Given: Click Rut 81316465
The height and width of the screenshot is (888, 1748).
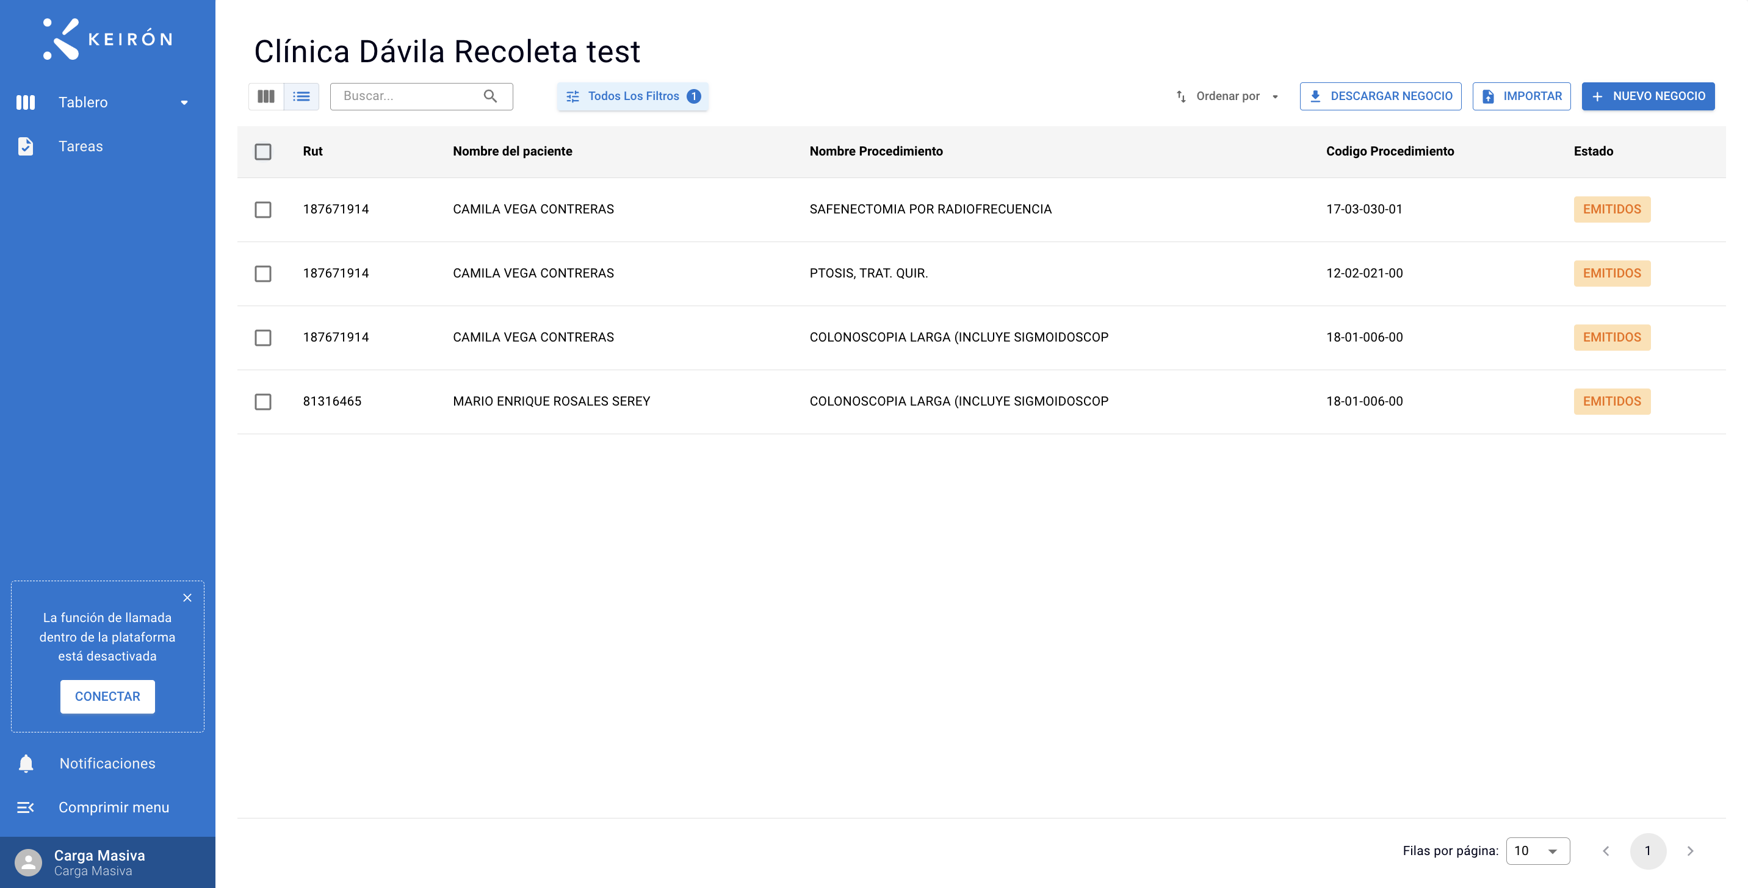Looking at the screenshot, I should 332,401.
